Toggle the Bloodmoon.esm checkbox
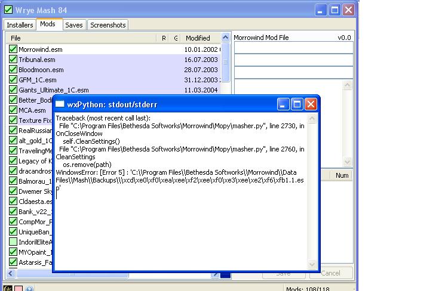The width and height of the screenshot is (445, 291). click(13, 70)
